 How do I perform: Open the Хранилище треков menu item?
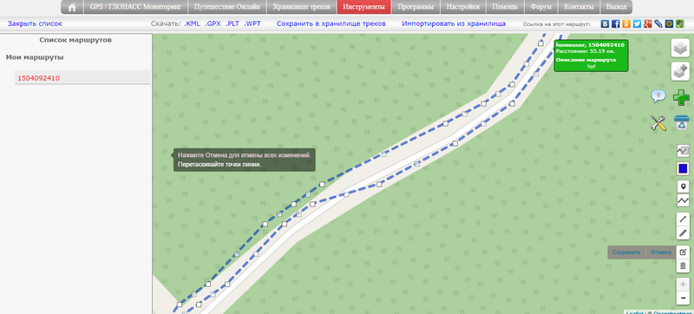pos(301,7)
